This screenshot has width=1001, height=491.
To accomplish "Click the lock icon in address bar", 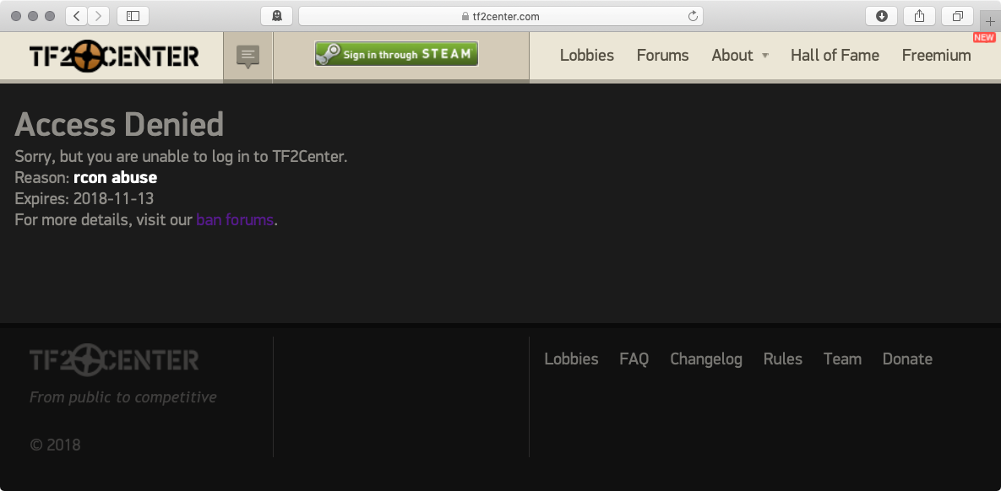I will coord(465,17).
